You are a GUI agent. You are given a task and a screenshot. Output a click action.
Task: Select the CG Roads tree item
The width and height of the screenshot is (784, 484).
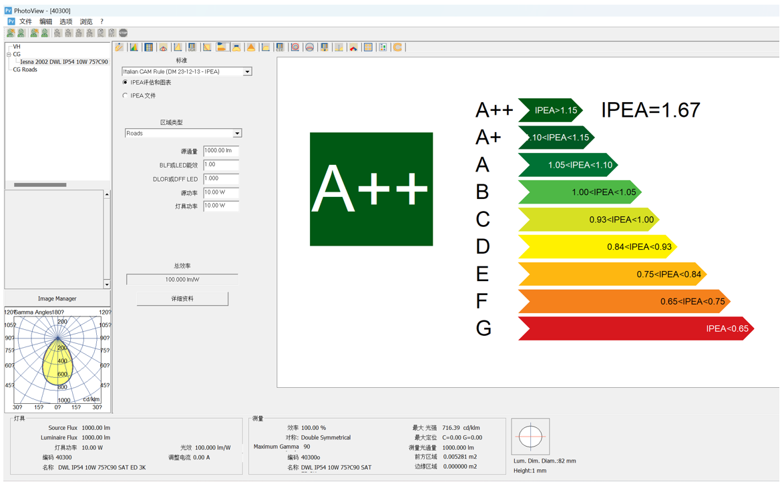point(25,69)
